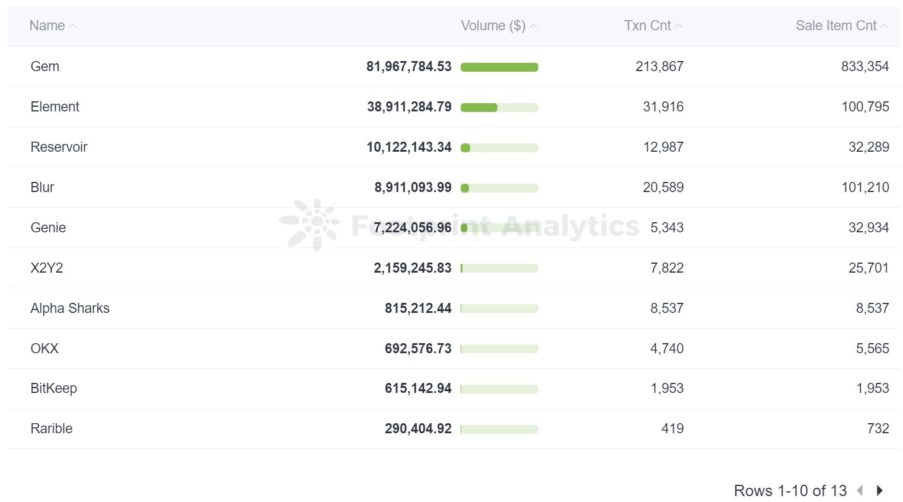The width and height of the screenshot is (903, 502).
Task: Click the Rarible transaction count 419
Action: pos(672,429)
